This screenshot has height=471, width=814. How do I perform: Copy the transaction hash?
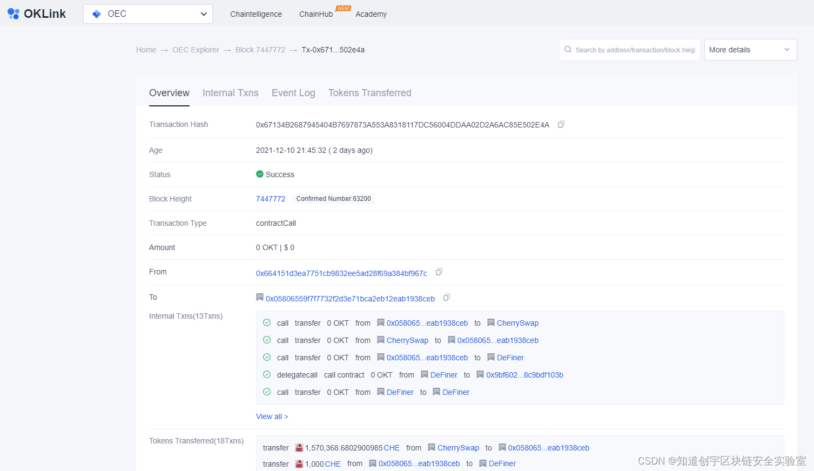tap(561, 124)
